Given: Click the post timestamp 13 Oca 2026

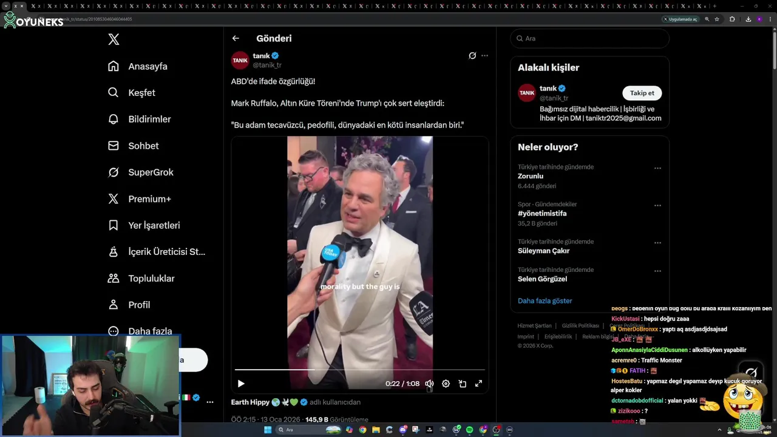Looking at the screenshot, I should 280,419.
